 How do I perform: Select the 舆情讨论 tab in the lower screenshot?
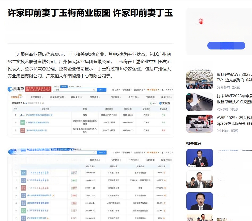pos(167,160)
